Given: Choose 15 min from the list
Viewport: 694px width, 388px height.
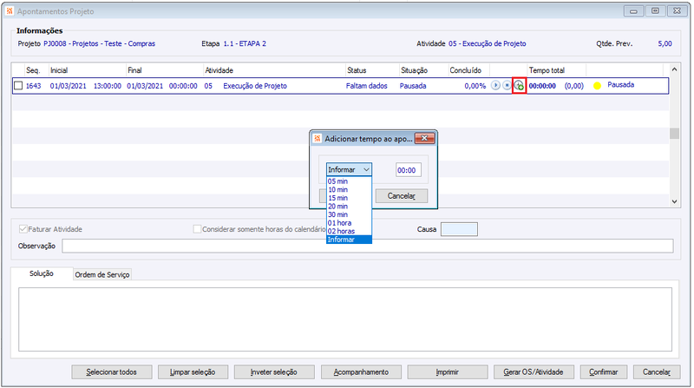Looking at the screenshot, I should point(349,198).
